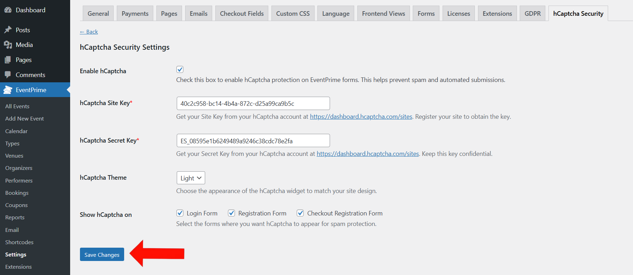Click into the hCaptcha Site Key field

pyautogui.click(x=253, y=104)
